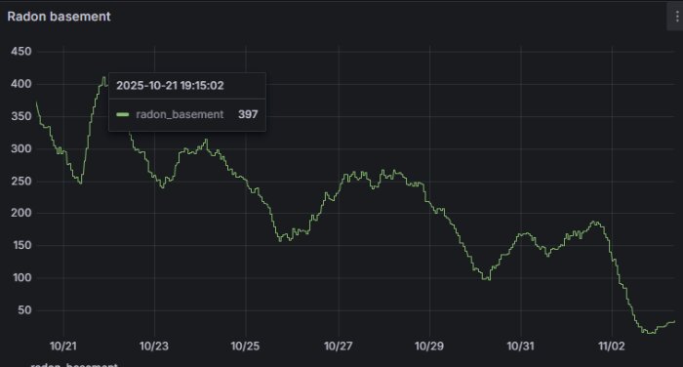Click the 50 y-axis value
683x367 pixels.
[x=24, y=310]
